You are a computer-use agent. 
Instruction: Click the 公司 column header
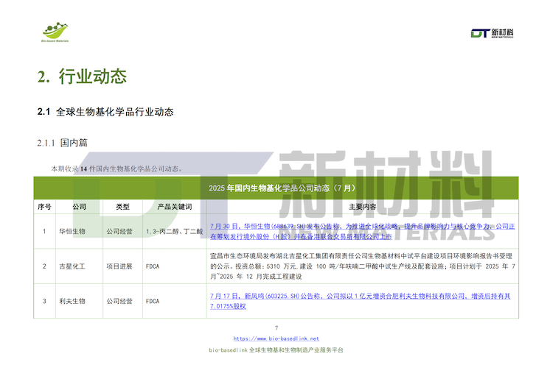click(x=79, y=207)
